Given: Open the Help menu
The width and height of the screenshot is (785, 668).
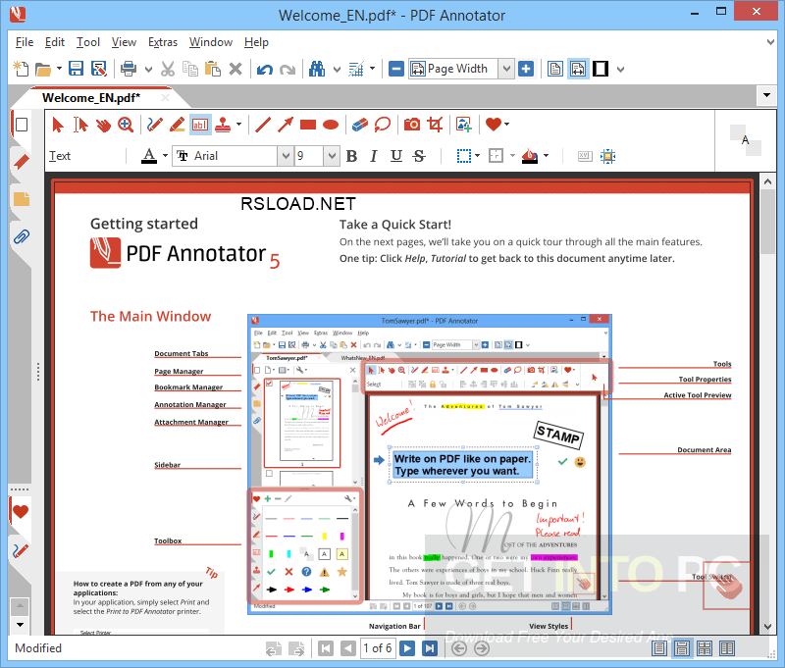Looking at the screenshot, I should click(256, 42).
